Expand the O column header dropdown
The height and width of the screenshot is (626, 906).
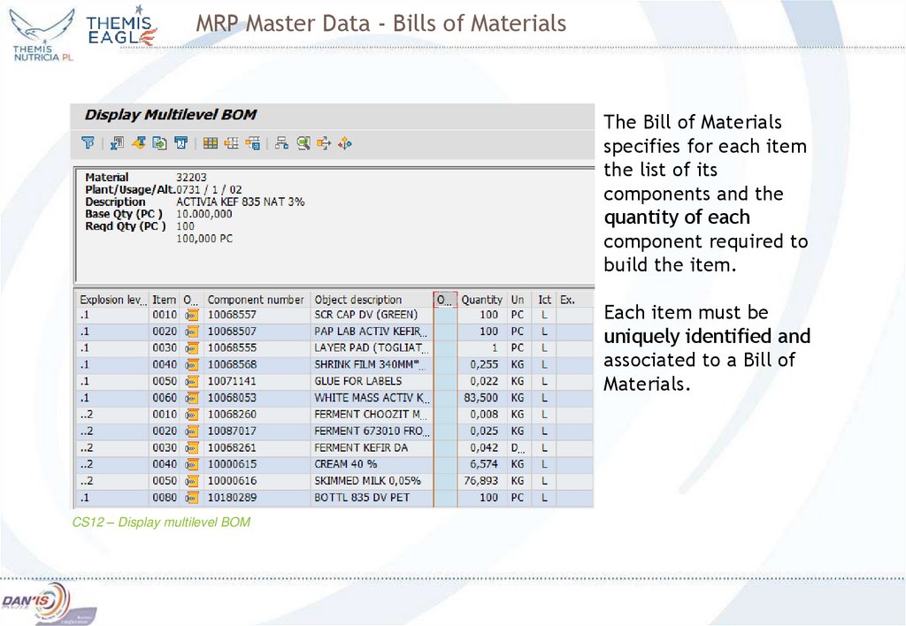click(447, 299)
